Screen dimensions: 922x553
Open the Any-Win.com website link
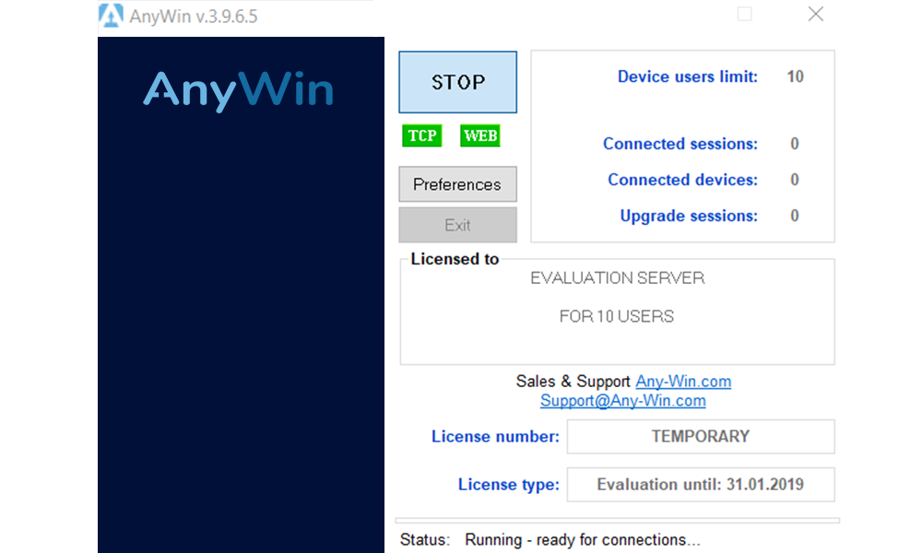(683, 382)
